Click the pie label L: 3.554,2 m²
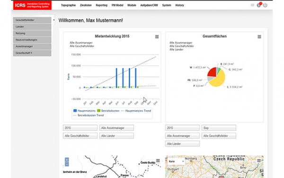284x178 pixels. [x=235, y=87]
